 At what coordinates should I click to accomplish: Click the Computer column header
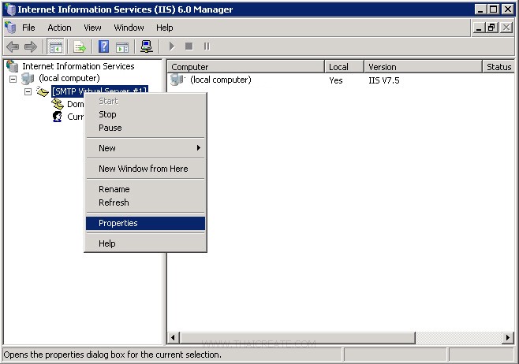245,67
